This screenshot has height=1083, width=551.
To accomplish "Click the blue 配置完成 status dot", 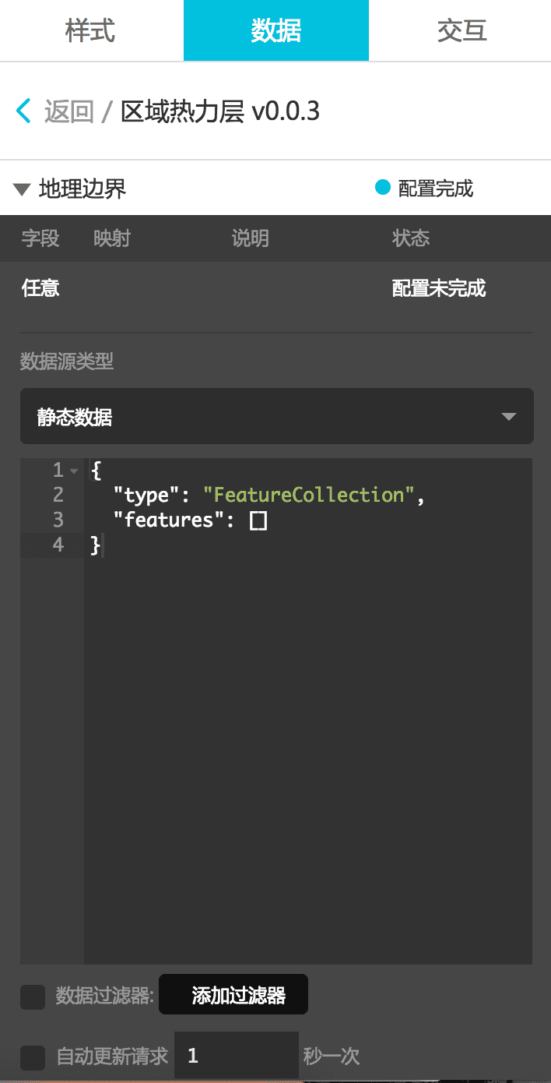I will pyautogui.click(x=382, y=188).
